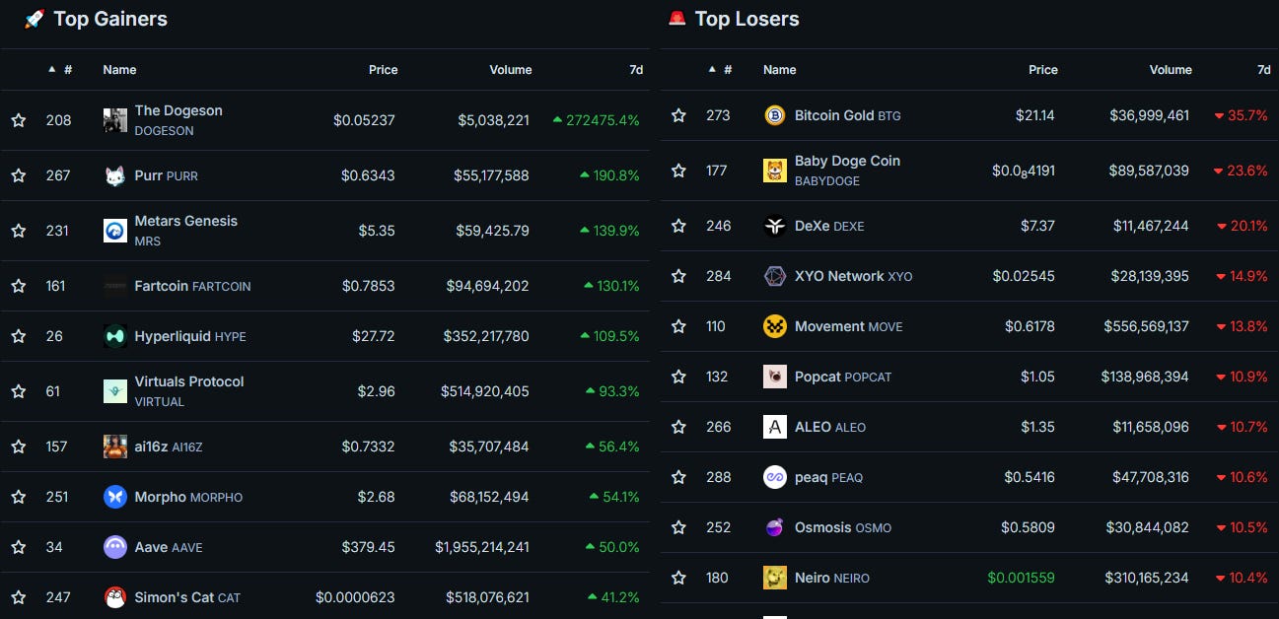This screenshot has width=1279, height=619.
Task: Click the Morpho butterfly logo
Action: click(x=115, y=497)
